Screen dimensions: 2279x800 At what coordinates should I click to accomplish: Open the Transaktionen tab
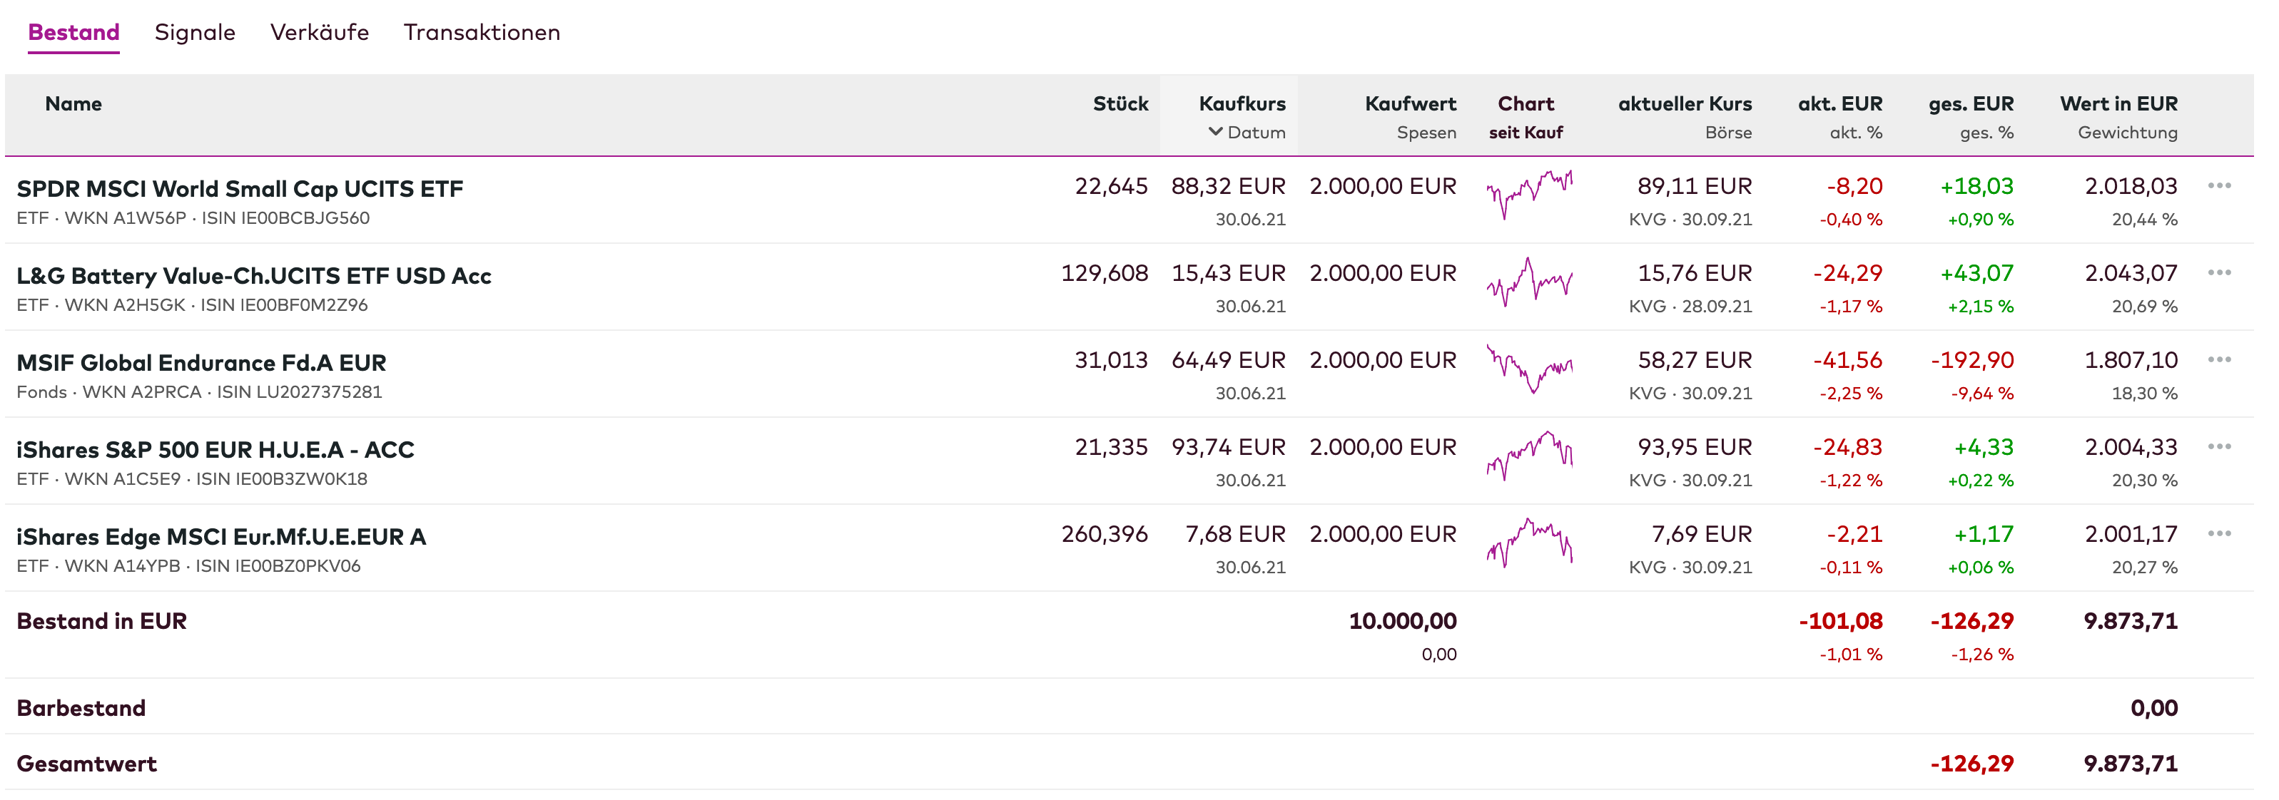coord(482,33)
